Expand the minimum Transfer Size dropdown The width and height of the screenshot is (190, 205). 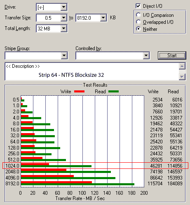tap(63, 18)
